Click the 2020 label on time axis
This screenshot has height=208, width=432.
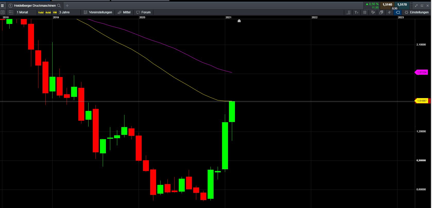142,17
